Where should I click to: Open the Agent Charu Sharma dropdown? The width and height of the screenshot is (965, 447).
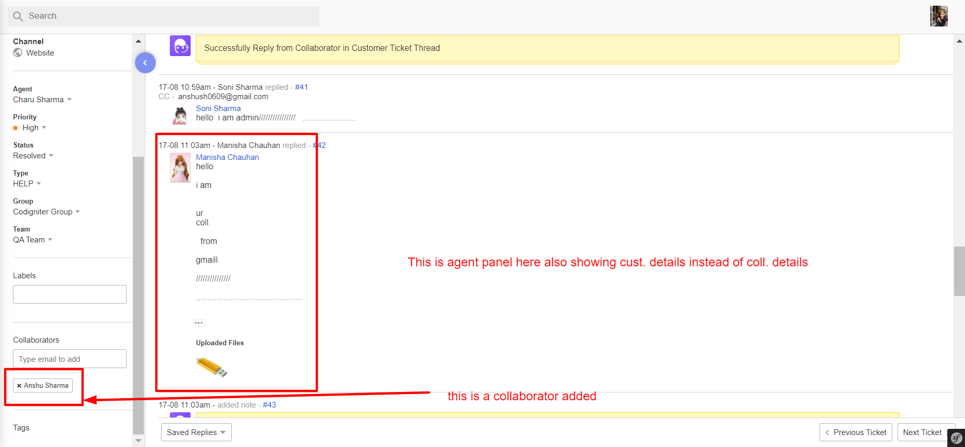click(x=42, y=100)
